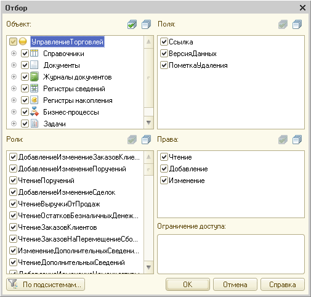
Task: Expand the Бизнес-процессы tree node
Action: point(14,112)
